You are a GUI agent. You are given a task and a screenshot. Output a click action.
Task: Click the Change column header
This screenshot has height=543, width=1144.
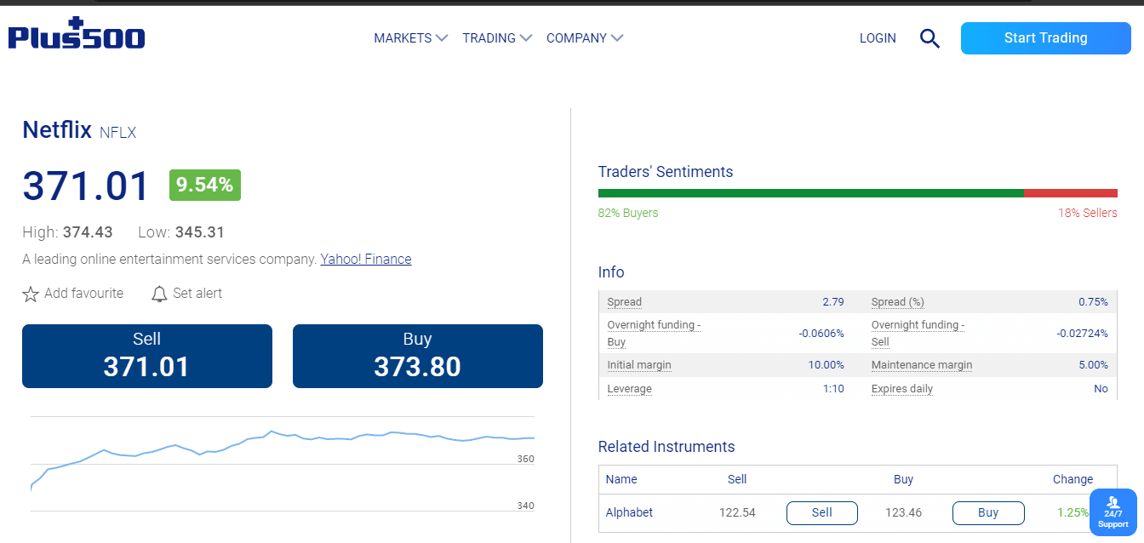1072,479
